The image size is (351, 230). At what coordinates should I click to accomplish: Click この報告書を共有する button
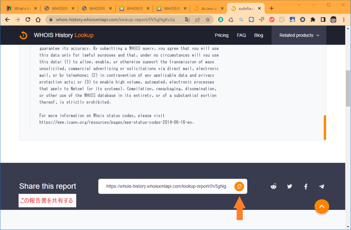pos(47,201)
